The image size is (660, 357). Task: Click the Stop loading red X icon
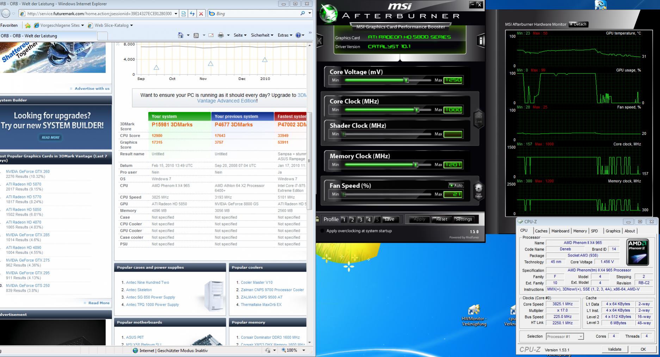(x=201, y=14)
